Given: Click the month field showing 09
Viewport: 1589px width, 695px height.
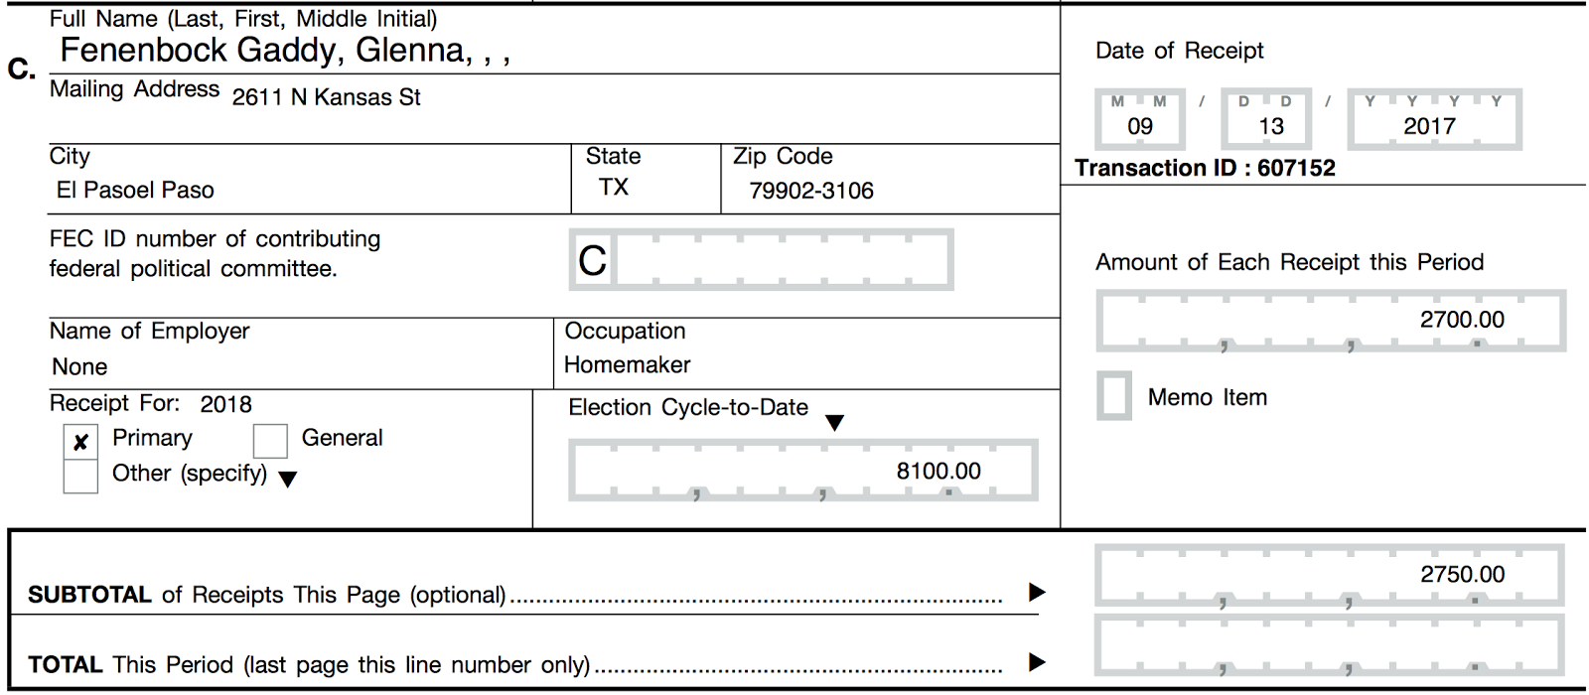Looking at the screenshot, I should coord(1140,120).
